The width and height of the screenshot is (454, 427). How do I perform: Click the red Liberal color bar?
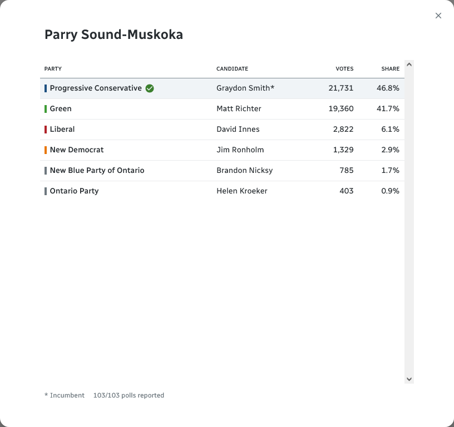tap(46, 130)
